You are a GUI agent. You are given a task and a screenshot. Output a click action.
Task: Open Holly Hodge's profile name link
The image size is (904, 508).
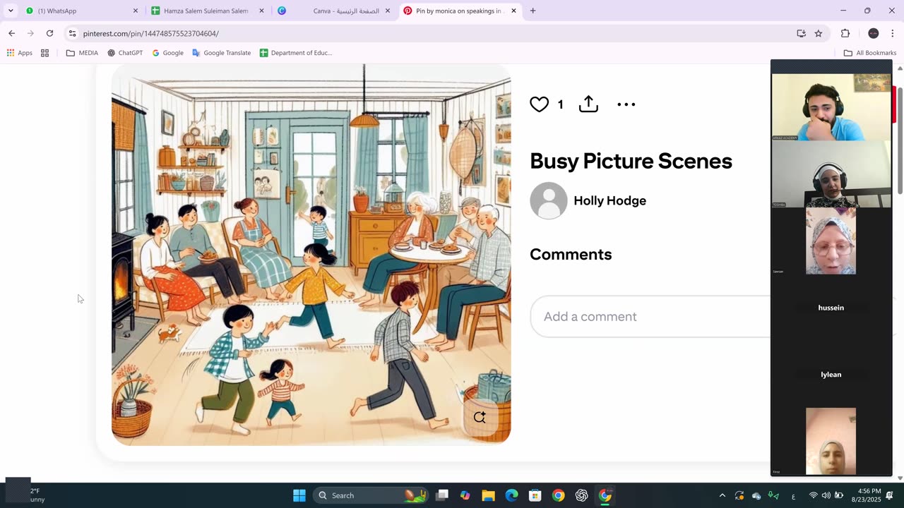609,200
